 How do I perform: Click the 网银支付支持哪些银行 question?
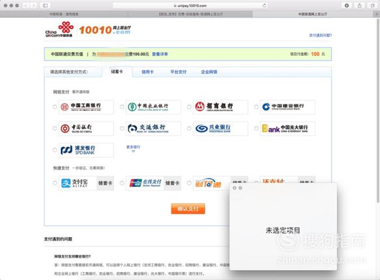coord(72,256)
